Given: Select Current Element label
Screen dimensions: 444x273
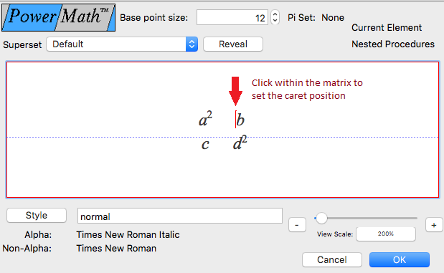Looking at the screenshot, I should coord(387,27).
